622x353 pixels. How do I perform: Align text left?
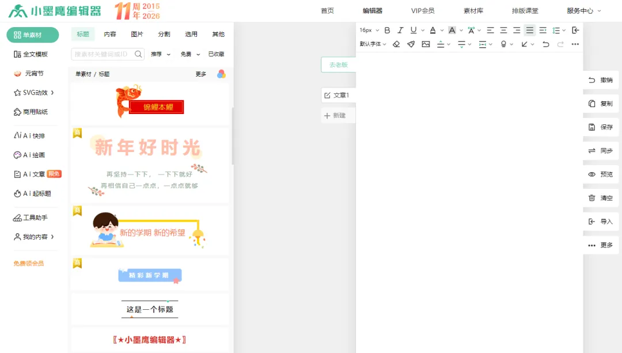coord(490,30)
